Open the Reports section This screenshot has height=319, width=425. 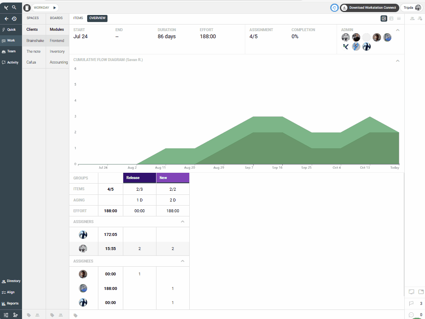pos(11,303)
